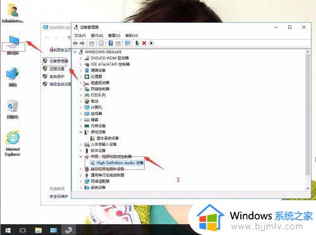Open the 文件(F) menu
The height and width of the screenshot is (235, 316).
coord(80,35)
